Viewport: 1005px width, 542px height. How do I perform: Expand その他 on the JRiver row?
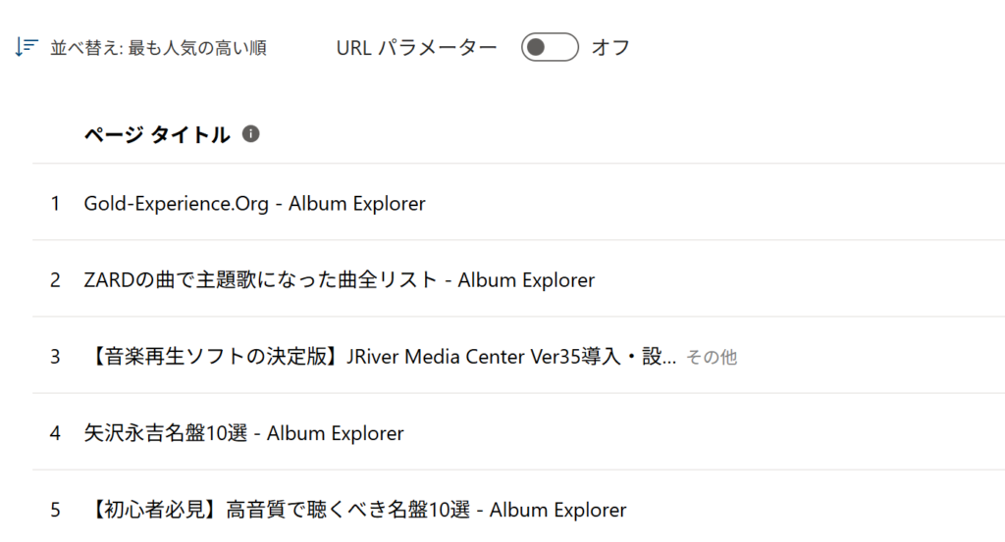(x=711, y=357)
